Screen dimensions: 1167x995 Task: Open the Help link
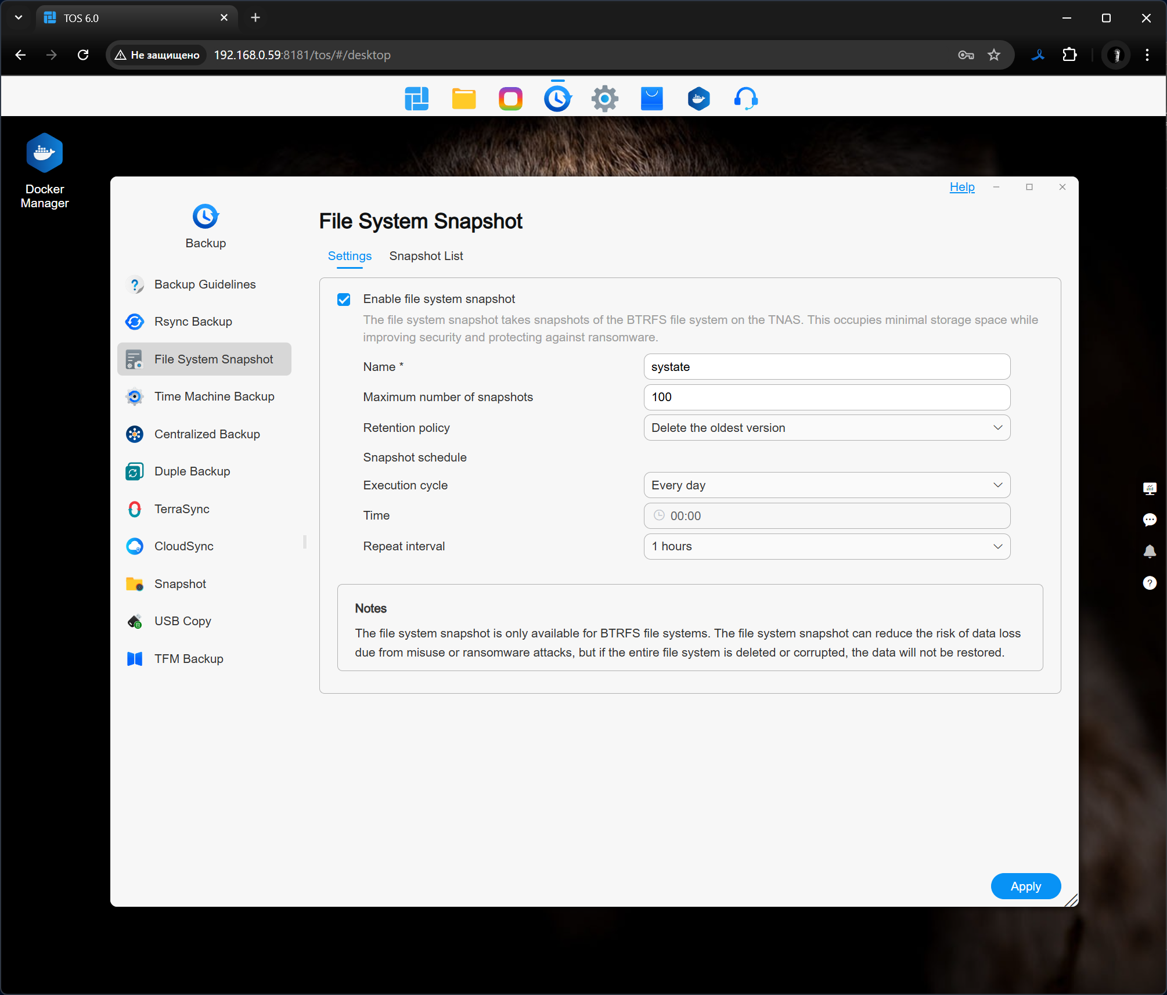961,187
